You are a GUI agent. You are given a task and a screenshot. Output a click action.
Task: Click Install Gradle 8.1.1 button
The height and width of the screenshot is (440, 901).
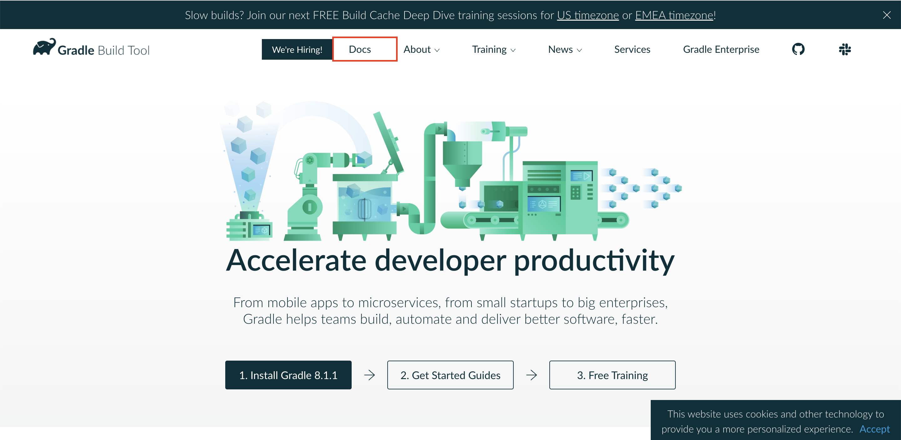(x=288, y=375)
